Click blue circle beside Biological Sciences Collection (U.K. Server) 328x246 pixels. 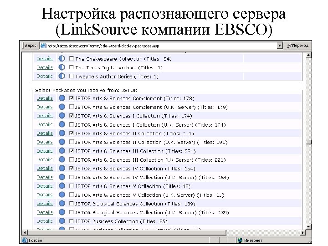[61, 212]
